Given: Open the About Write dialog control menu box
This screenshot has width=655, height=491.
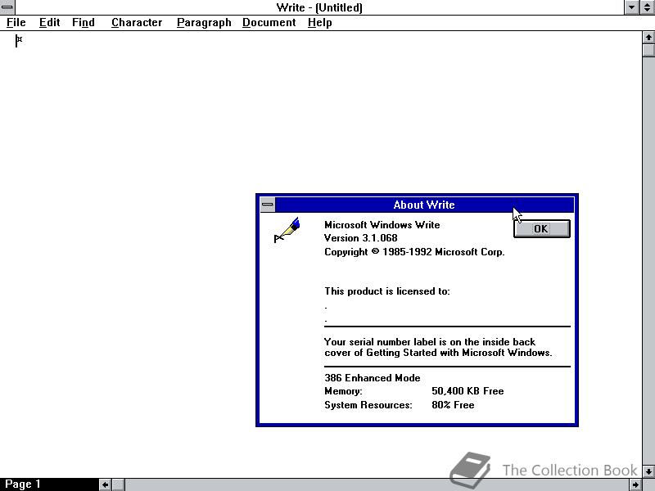Looking at the screenshot, I should 268,205.
